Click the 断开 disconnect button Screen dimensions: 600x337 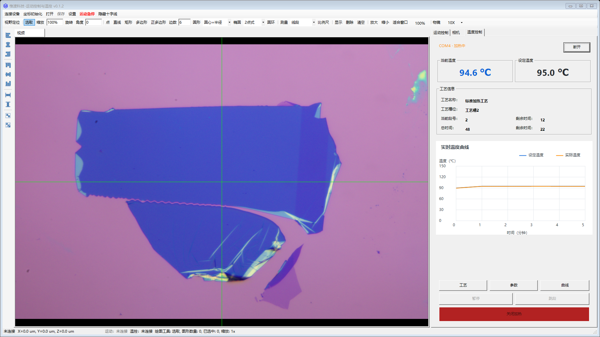[x=577, y=47]
